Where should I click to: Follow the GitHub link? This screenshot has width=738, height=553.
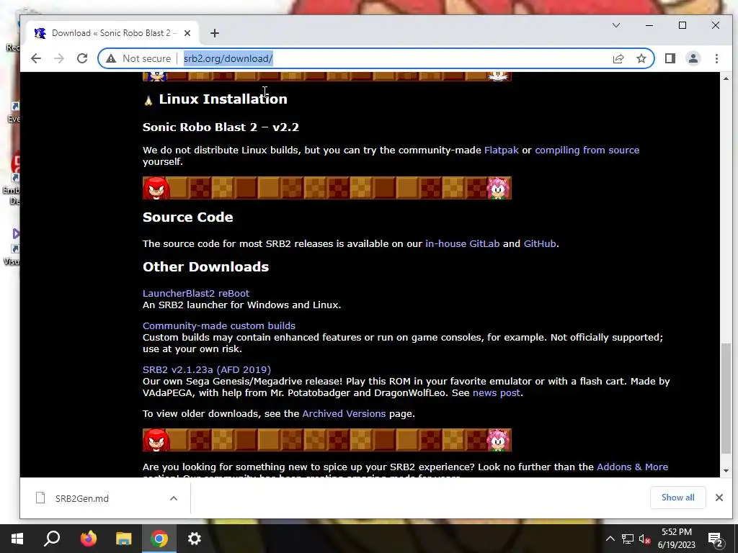click(539, 243)
